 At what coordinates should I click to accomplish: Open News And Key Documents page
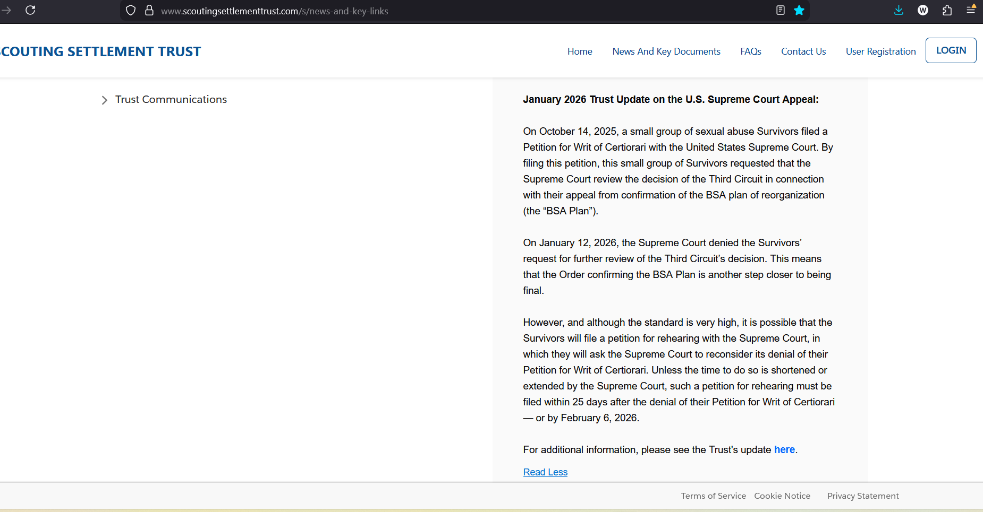tap(666, 51)
